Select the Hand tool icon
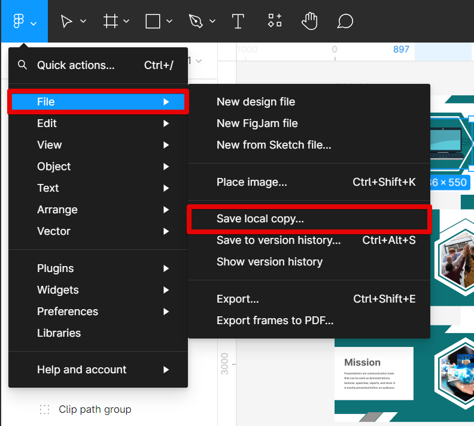Viewport: 474px width, 426px height. pos(309,22)
